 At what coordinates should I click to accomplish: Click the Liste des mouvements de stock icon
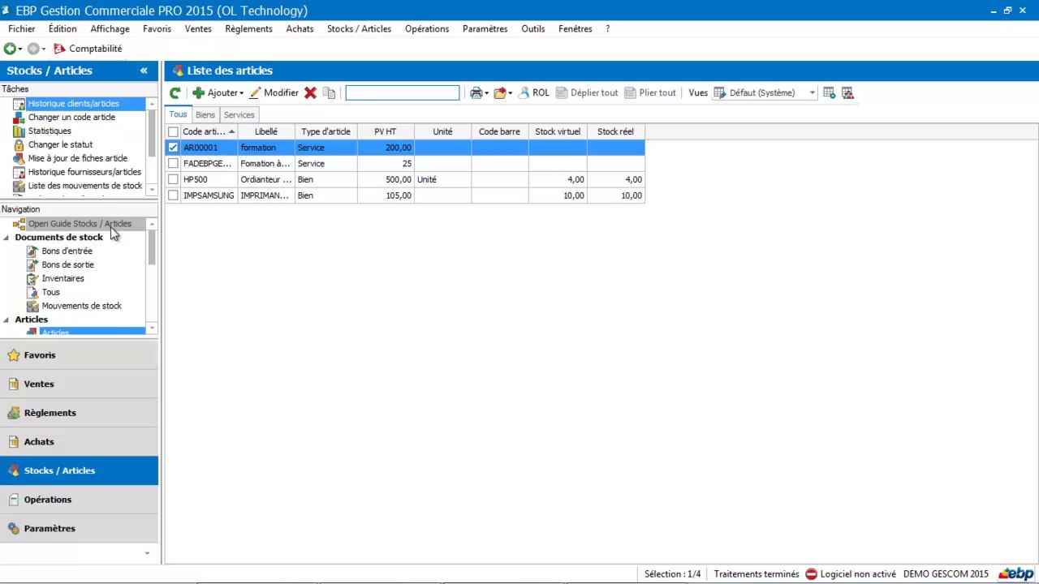[x=19, y=187]
